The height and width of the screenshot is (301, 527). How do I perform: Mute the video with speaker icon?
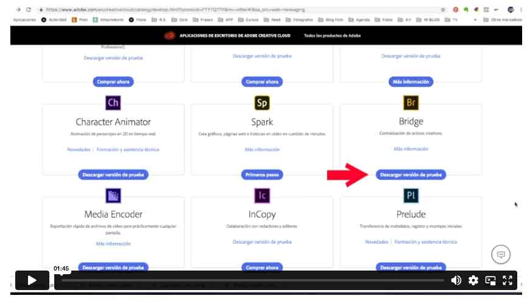coord(456,280)
